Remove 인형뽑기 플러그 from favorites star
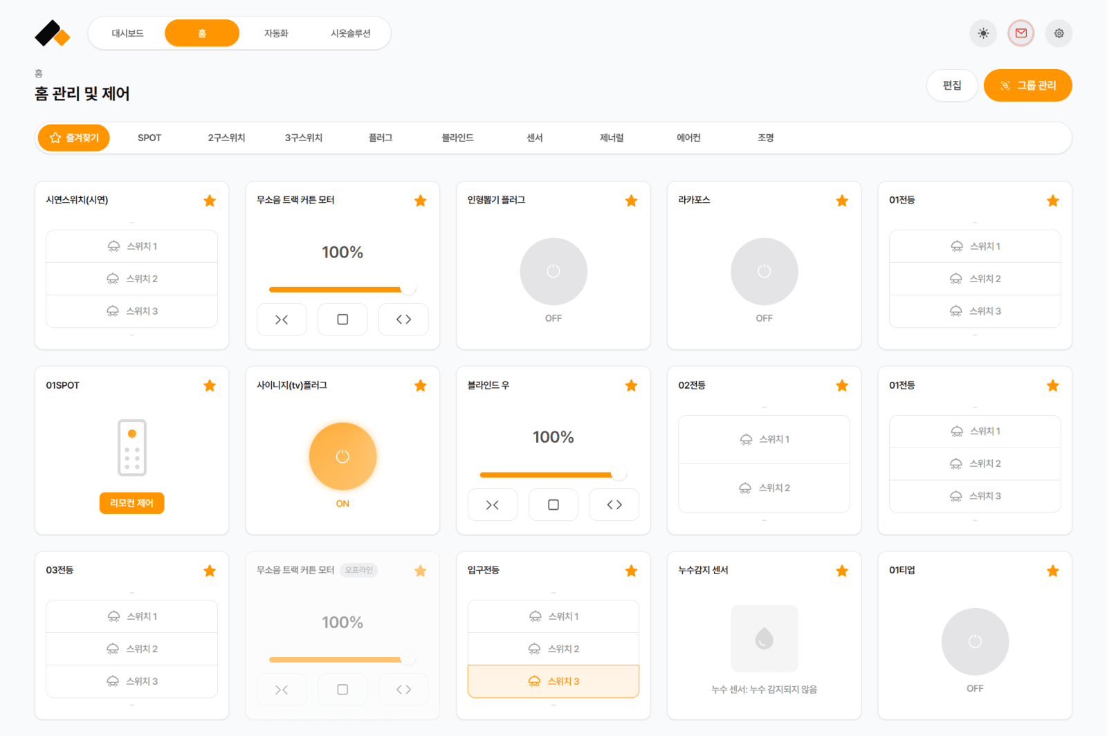 pos(631,201)
